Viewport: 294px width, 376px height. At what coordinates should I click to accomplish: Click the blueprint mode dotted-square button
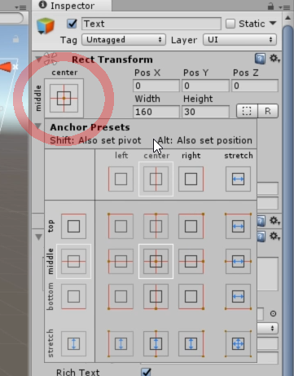point(247,111)
